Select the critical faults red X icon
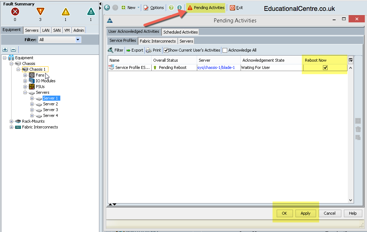This screenshot has width=367, height=232. point(15,12)
